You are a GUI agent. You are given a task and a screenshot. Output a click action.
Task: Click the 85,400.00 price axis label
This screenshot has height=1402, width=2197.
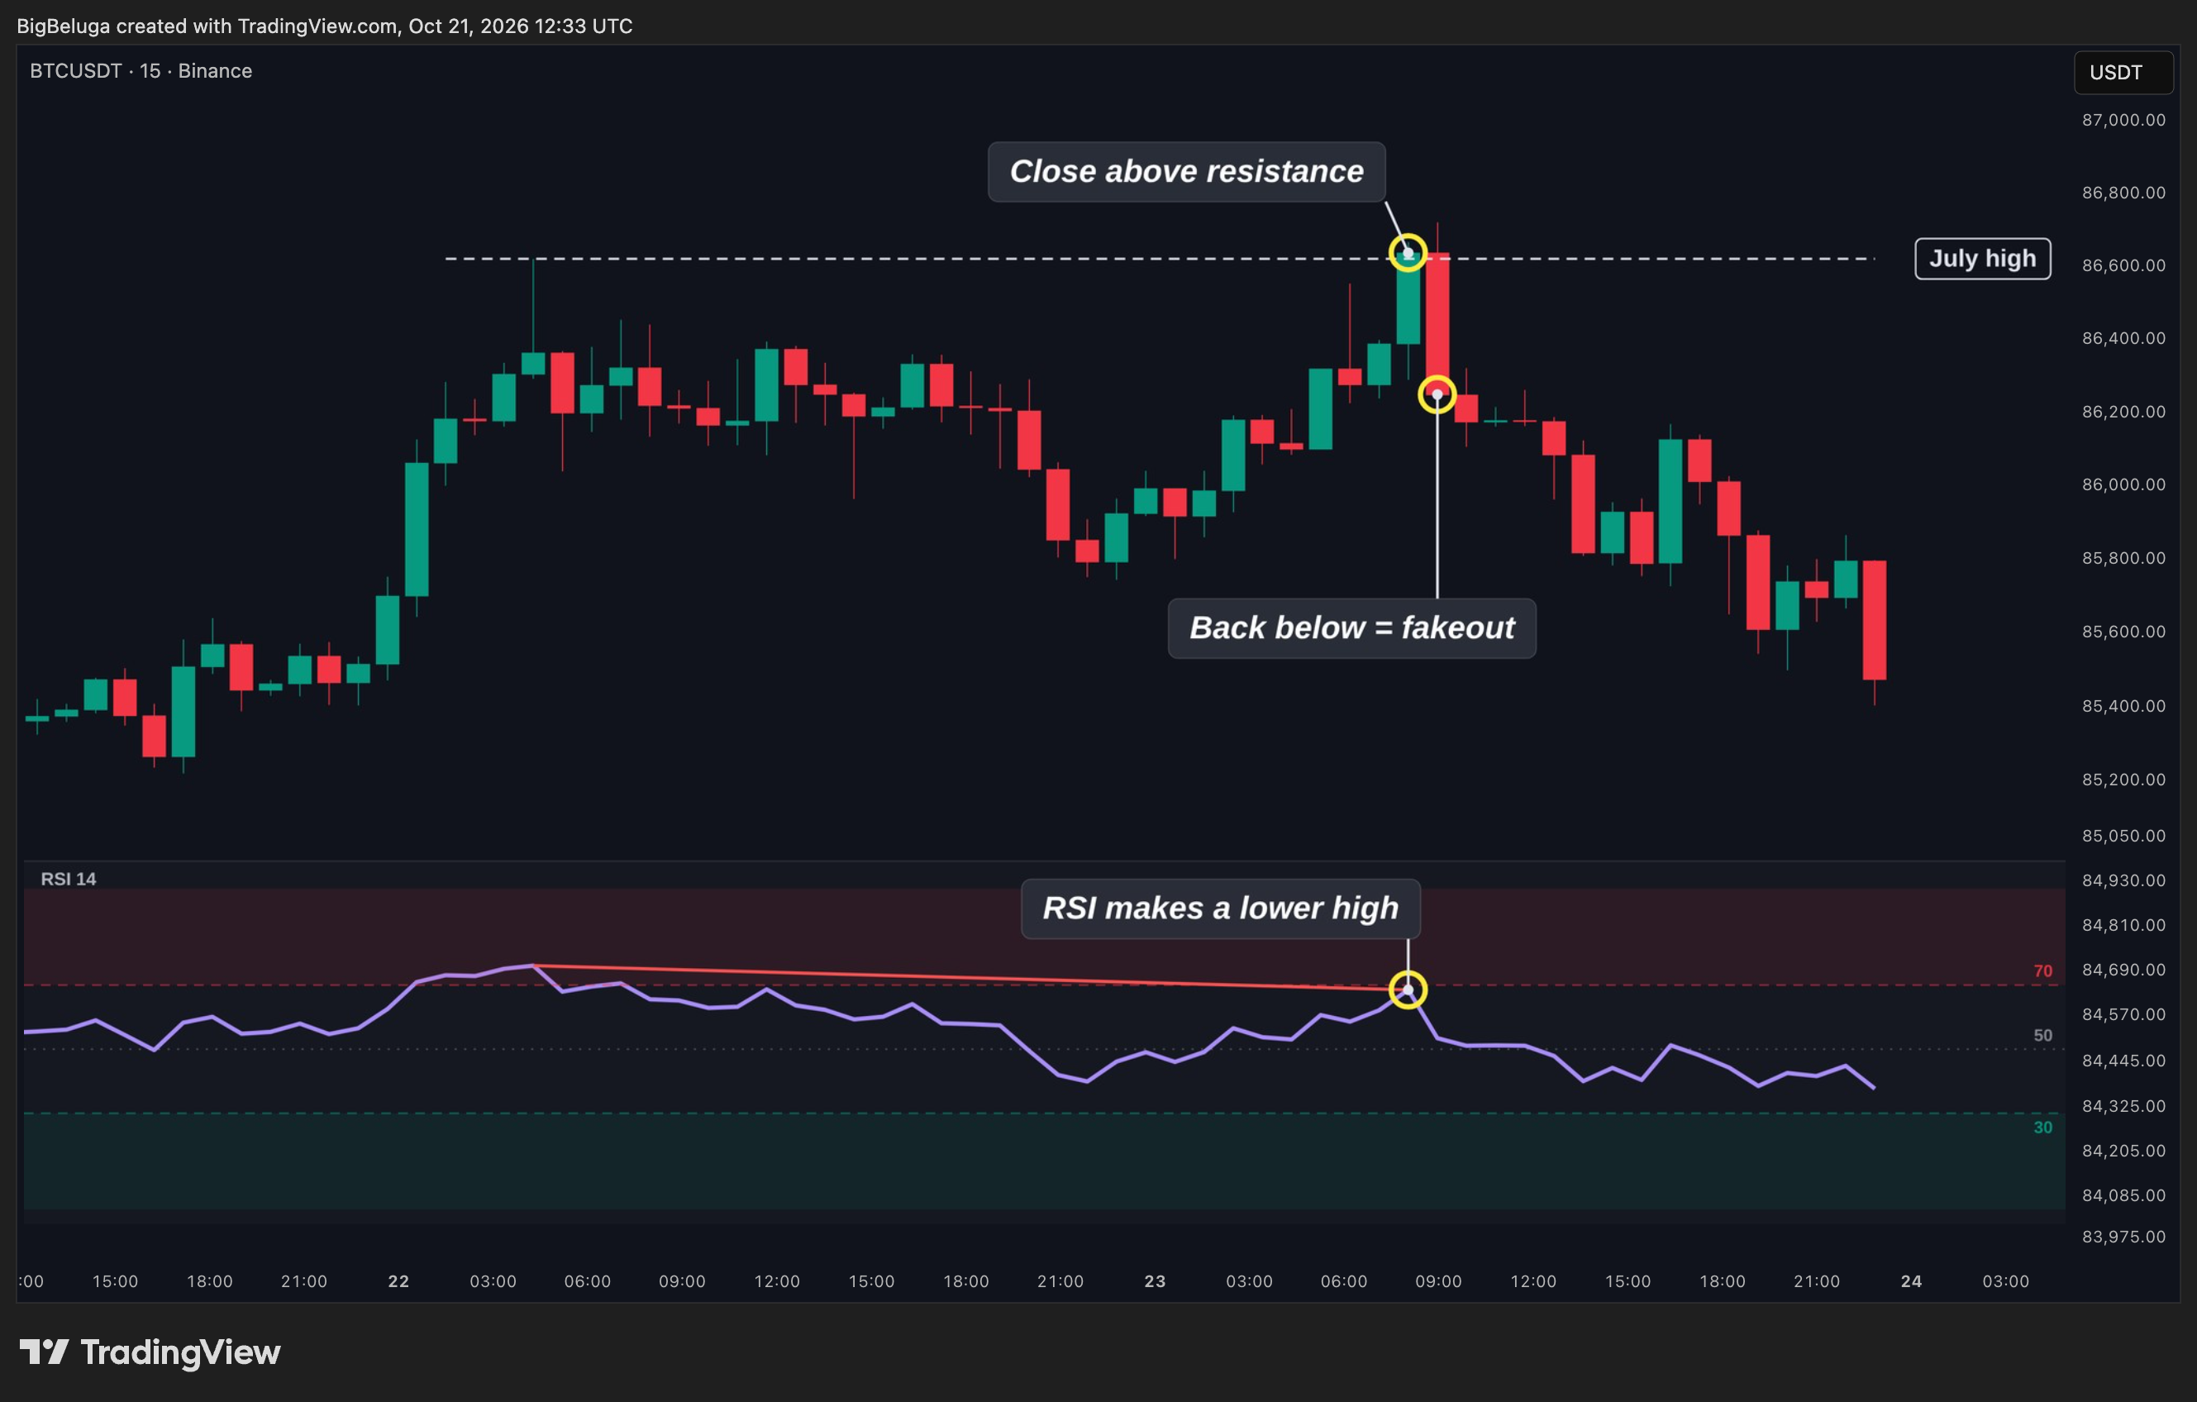[x=2123, y=706]
